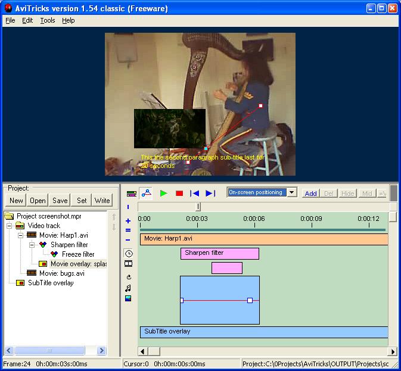Stop playback with the red stop button

coord(179,194)
